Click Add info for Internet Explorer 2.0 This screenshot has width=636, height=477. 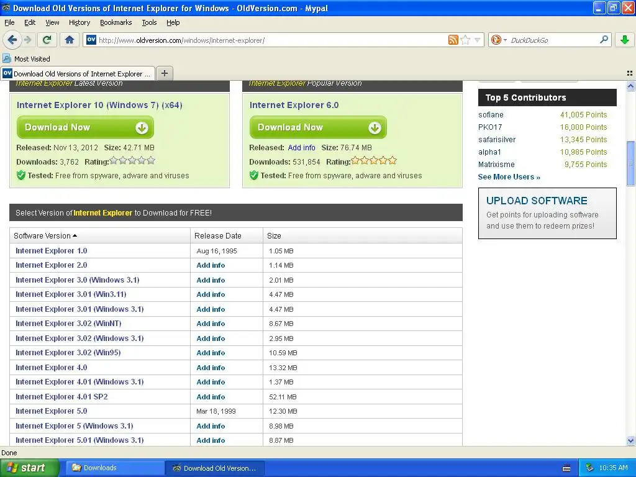point(211,265)
